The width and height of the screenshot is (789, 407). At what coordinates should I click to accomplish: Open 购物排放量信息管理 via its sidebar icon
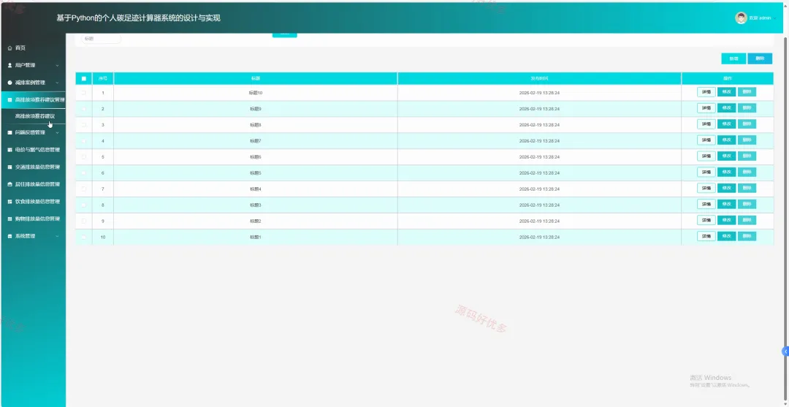[9, 218]
